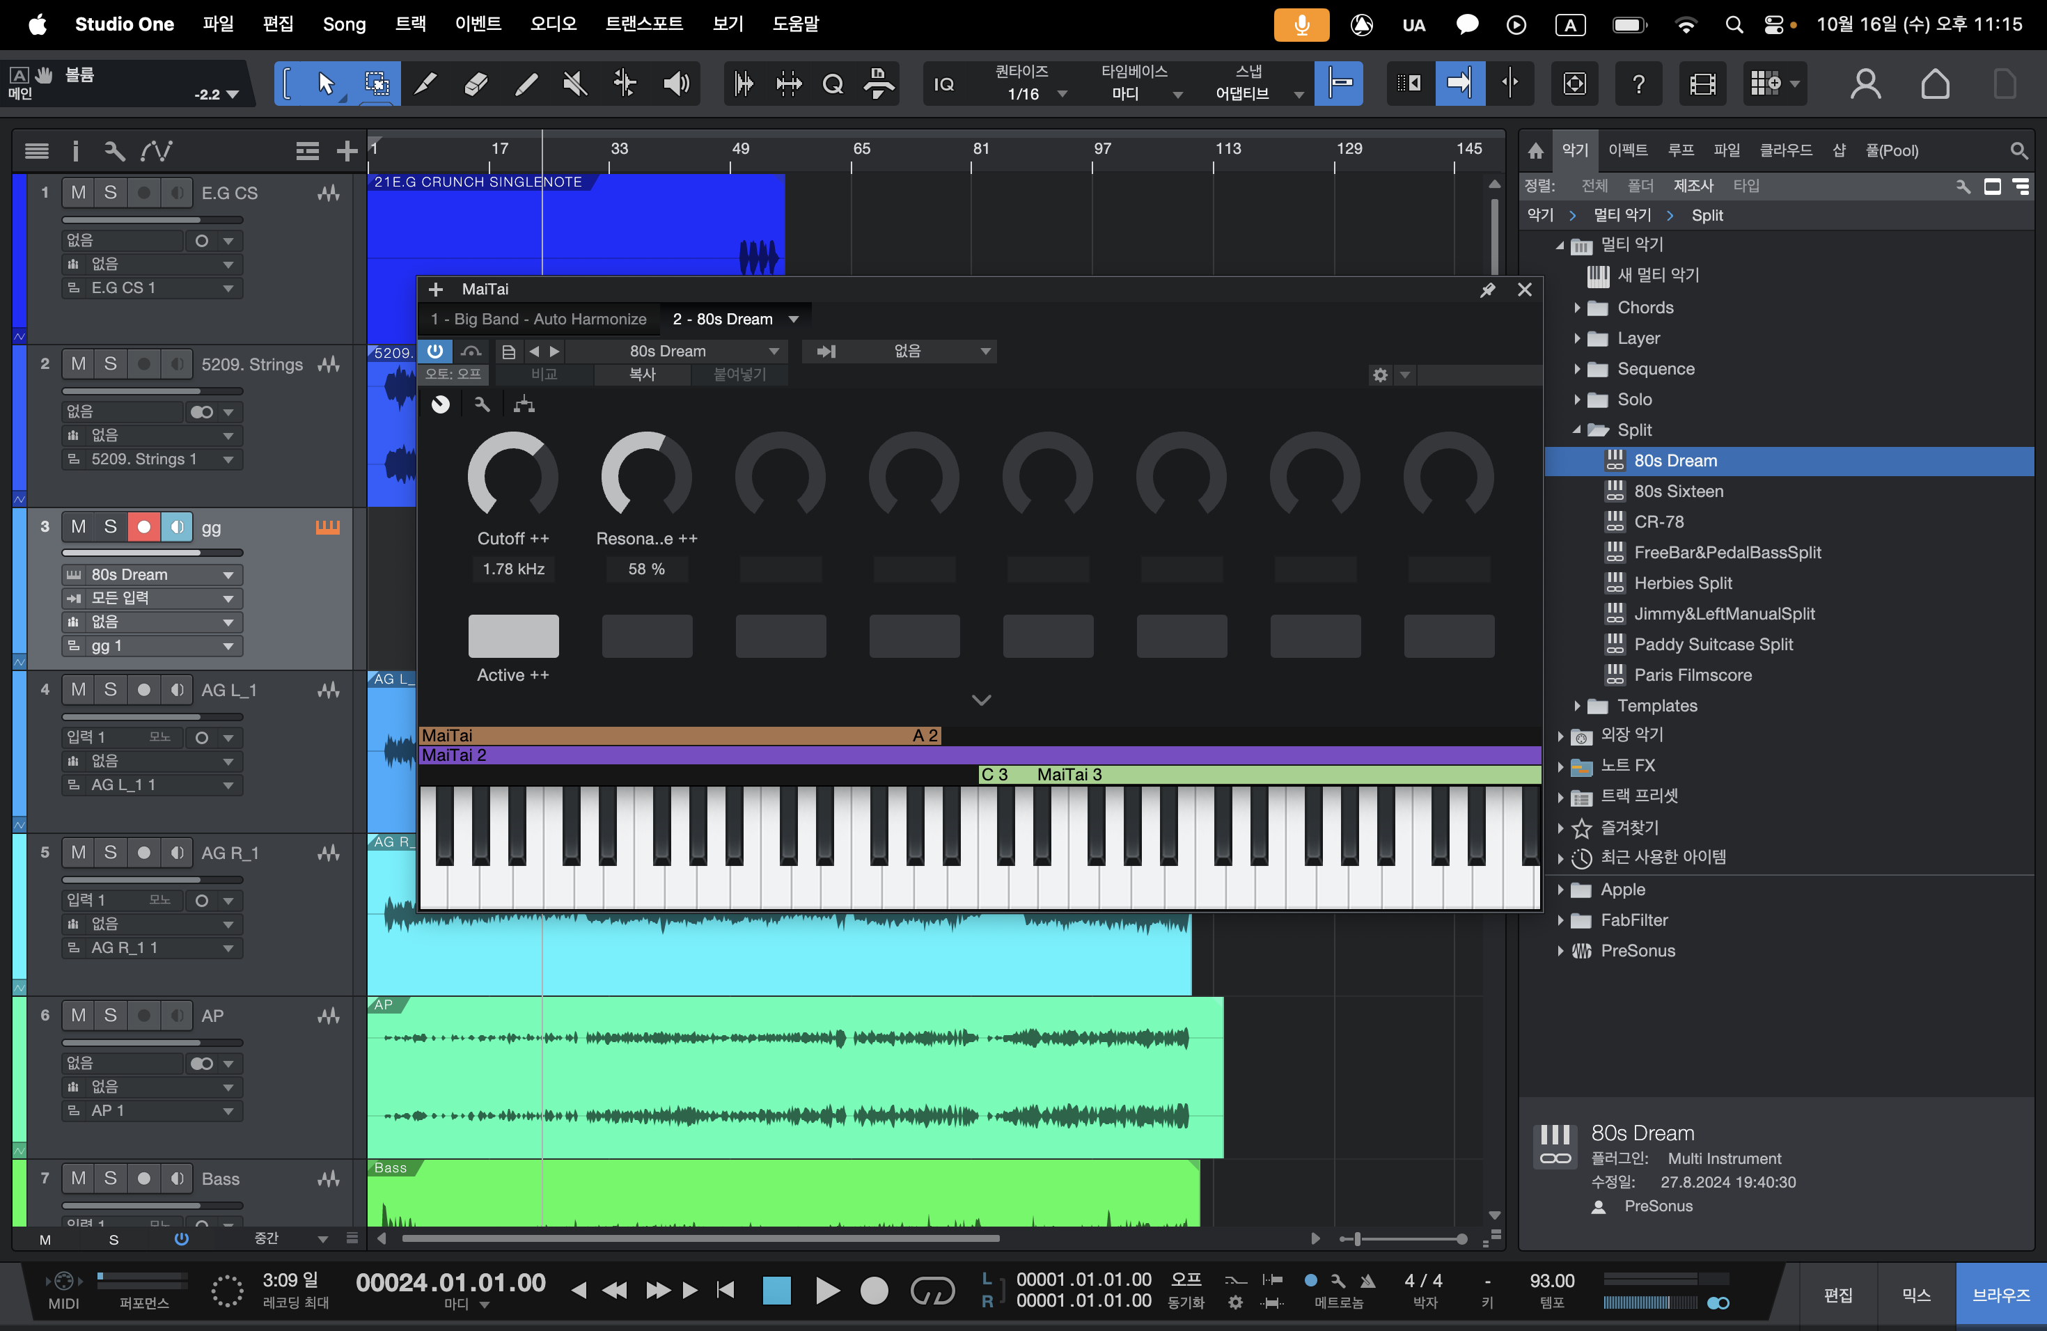Open the track list icon

pos(36,151)
